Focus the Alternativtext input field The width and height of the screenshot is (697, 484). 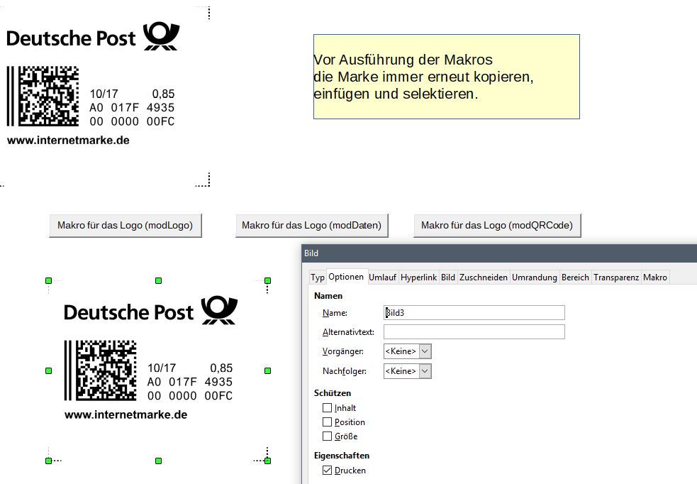point(474,332)
